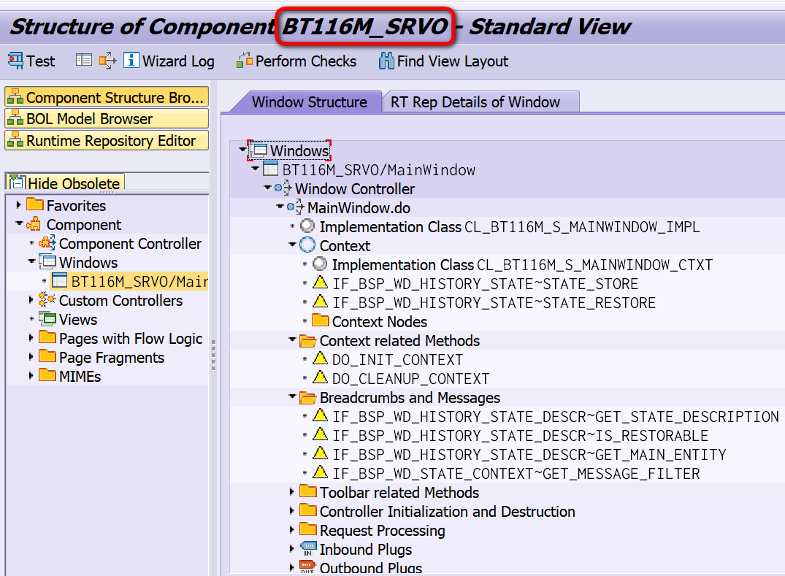This screenshot has width=785, height=576.
Task: Select IF_BSP_WD_STATE_CONTEXT~GET_MESSAGE_FILTER
Action: pos(516,473)
